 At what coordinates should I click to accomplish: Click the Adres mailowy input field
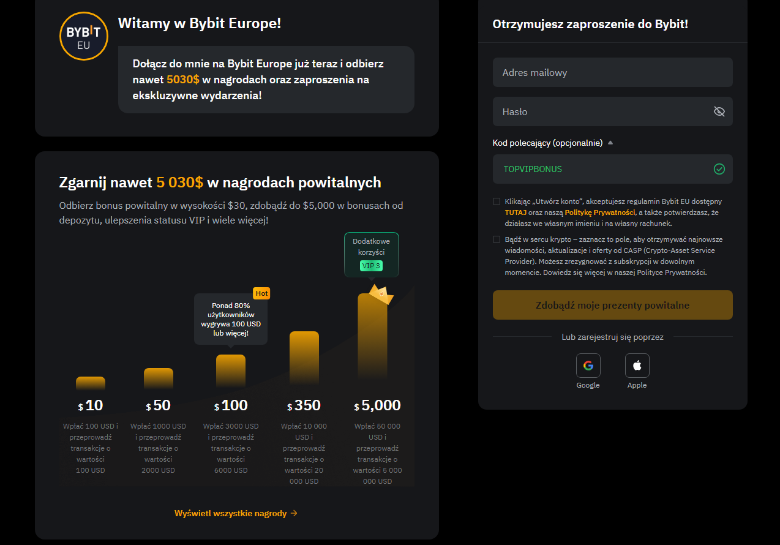coord(612,72)
